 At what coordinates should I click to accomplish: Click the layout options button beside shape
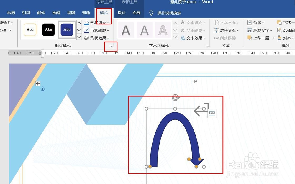(212, 114)
